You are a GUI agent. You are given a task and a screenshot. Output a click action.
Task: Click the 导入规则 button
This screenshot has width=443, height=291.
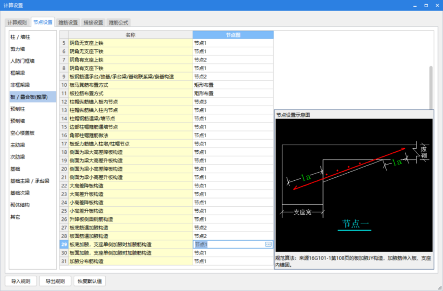pyautogui.click(x=21, y=281)
